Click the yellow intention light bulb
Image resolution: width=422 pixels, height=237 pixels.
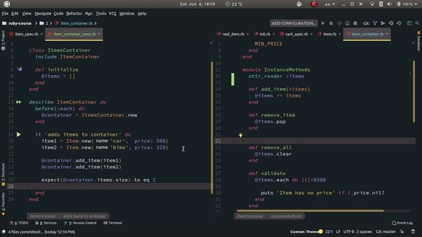[241, 135]
